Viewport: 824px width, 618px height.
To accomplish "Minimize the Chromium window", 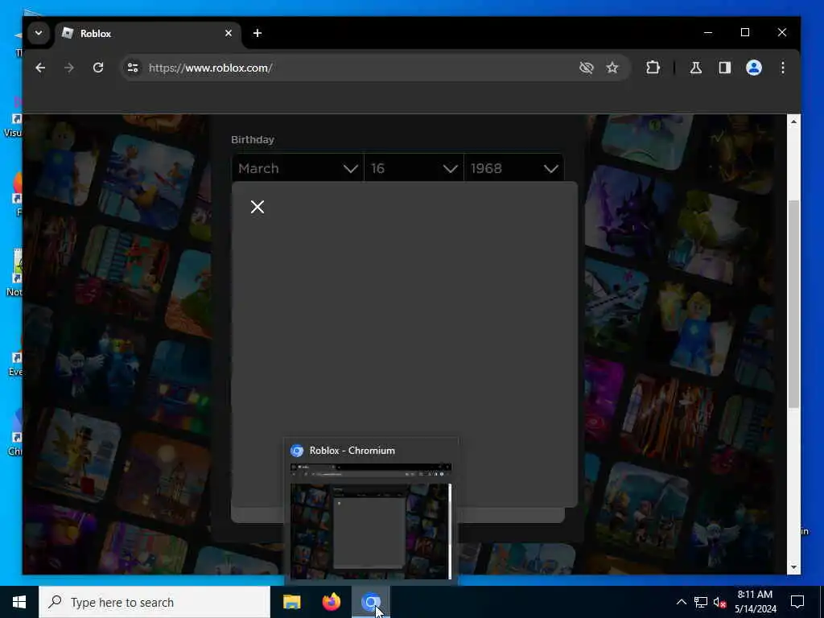I will tap(708, 32).
